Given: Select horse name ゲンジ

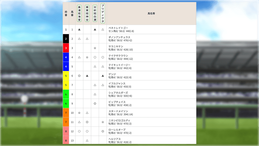Looking at the screenshot, I should click(112, 74).
